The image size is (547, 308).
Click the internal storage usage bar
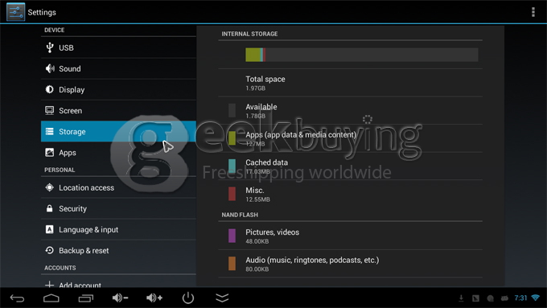[362, 55]
